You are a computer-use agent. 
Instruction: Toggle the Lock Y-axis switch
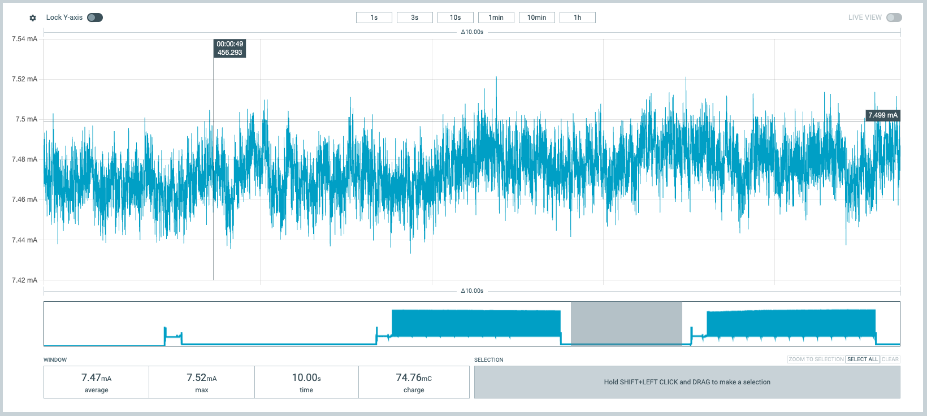(95, 18)
